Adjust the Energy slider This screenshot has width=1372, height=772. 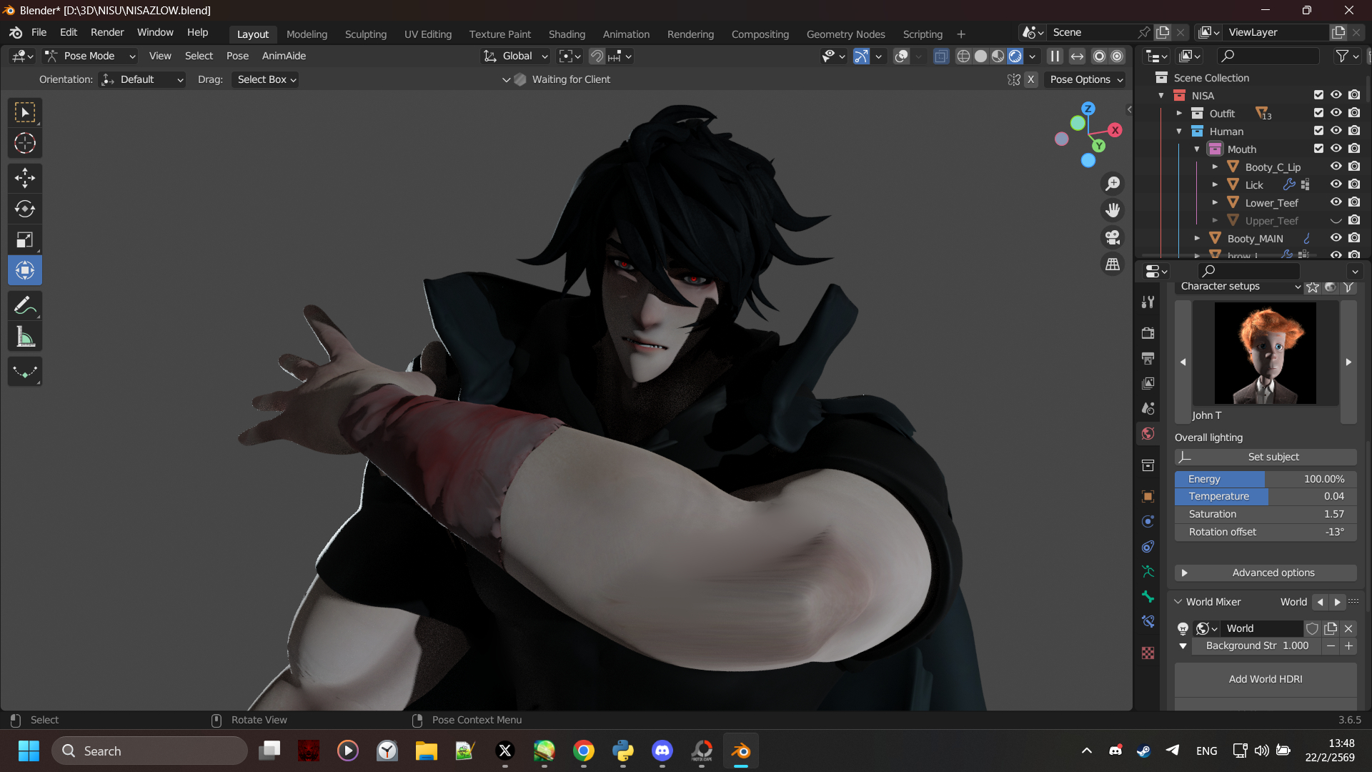click(1265, 479)
